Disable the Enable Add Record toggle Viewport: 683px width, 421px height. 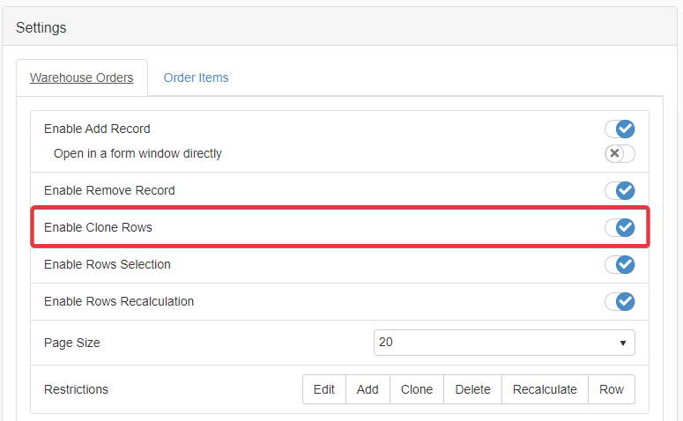pos(620,129)
